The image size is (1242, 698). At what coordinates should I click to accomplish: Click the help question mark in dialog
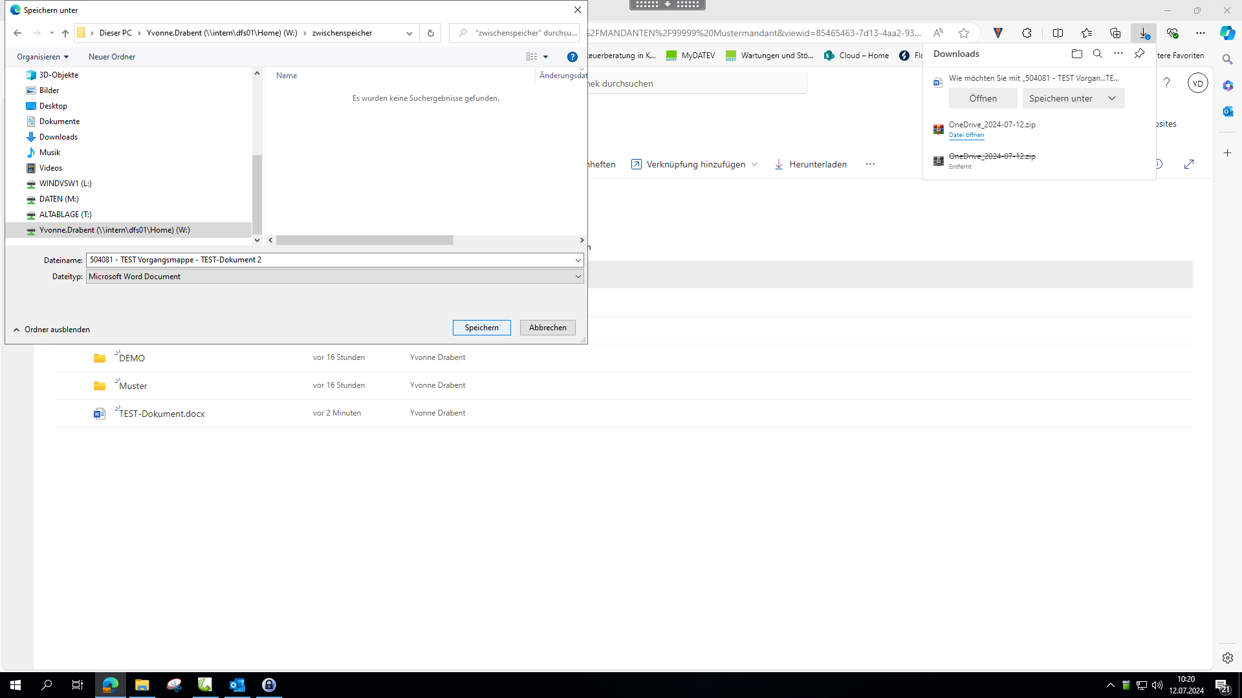tap(572, 57)
